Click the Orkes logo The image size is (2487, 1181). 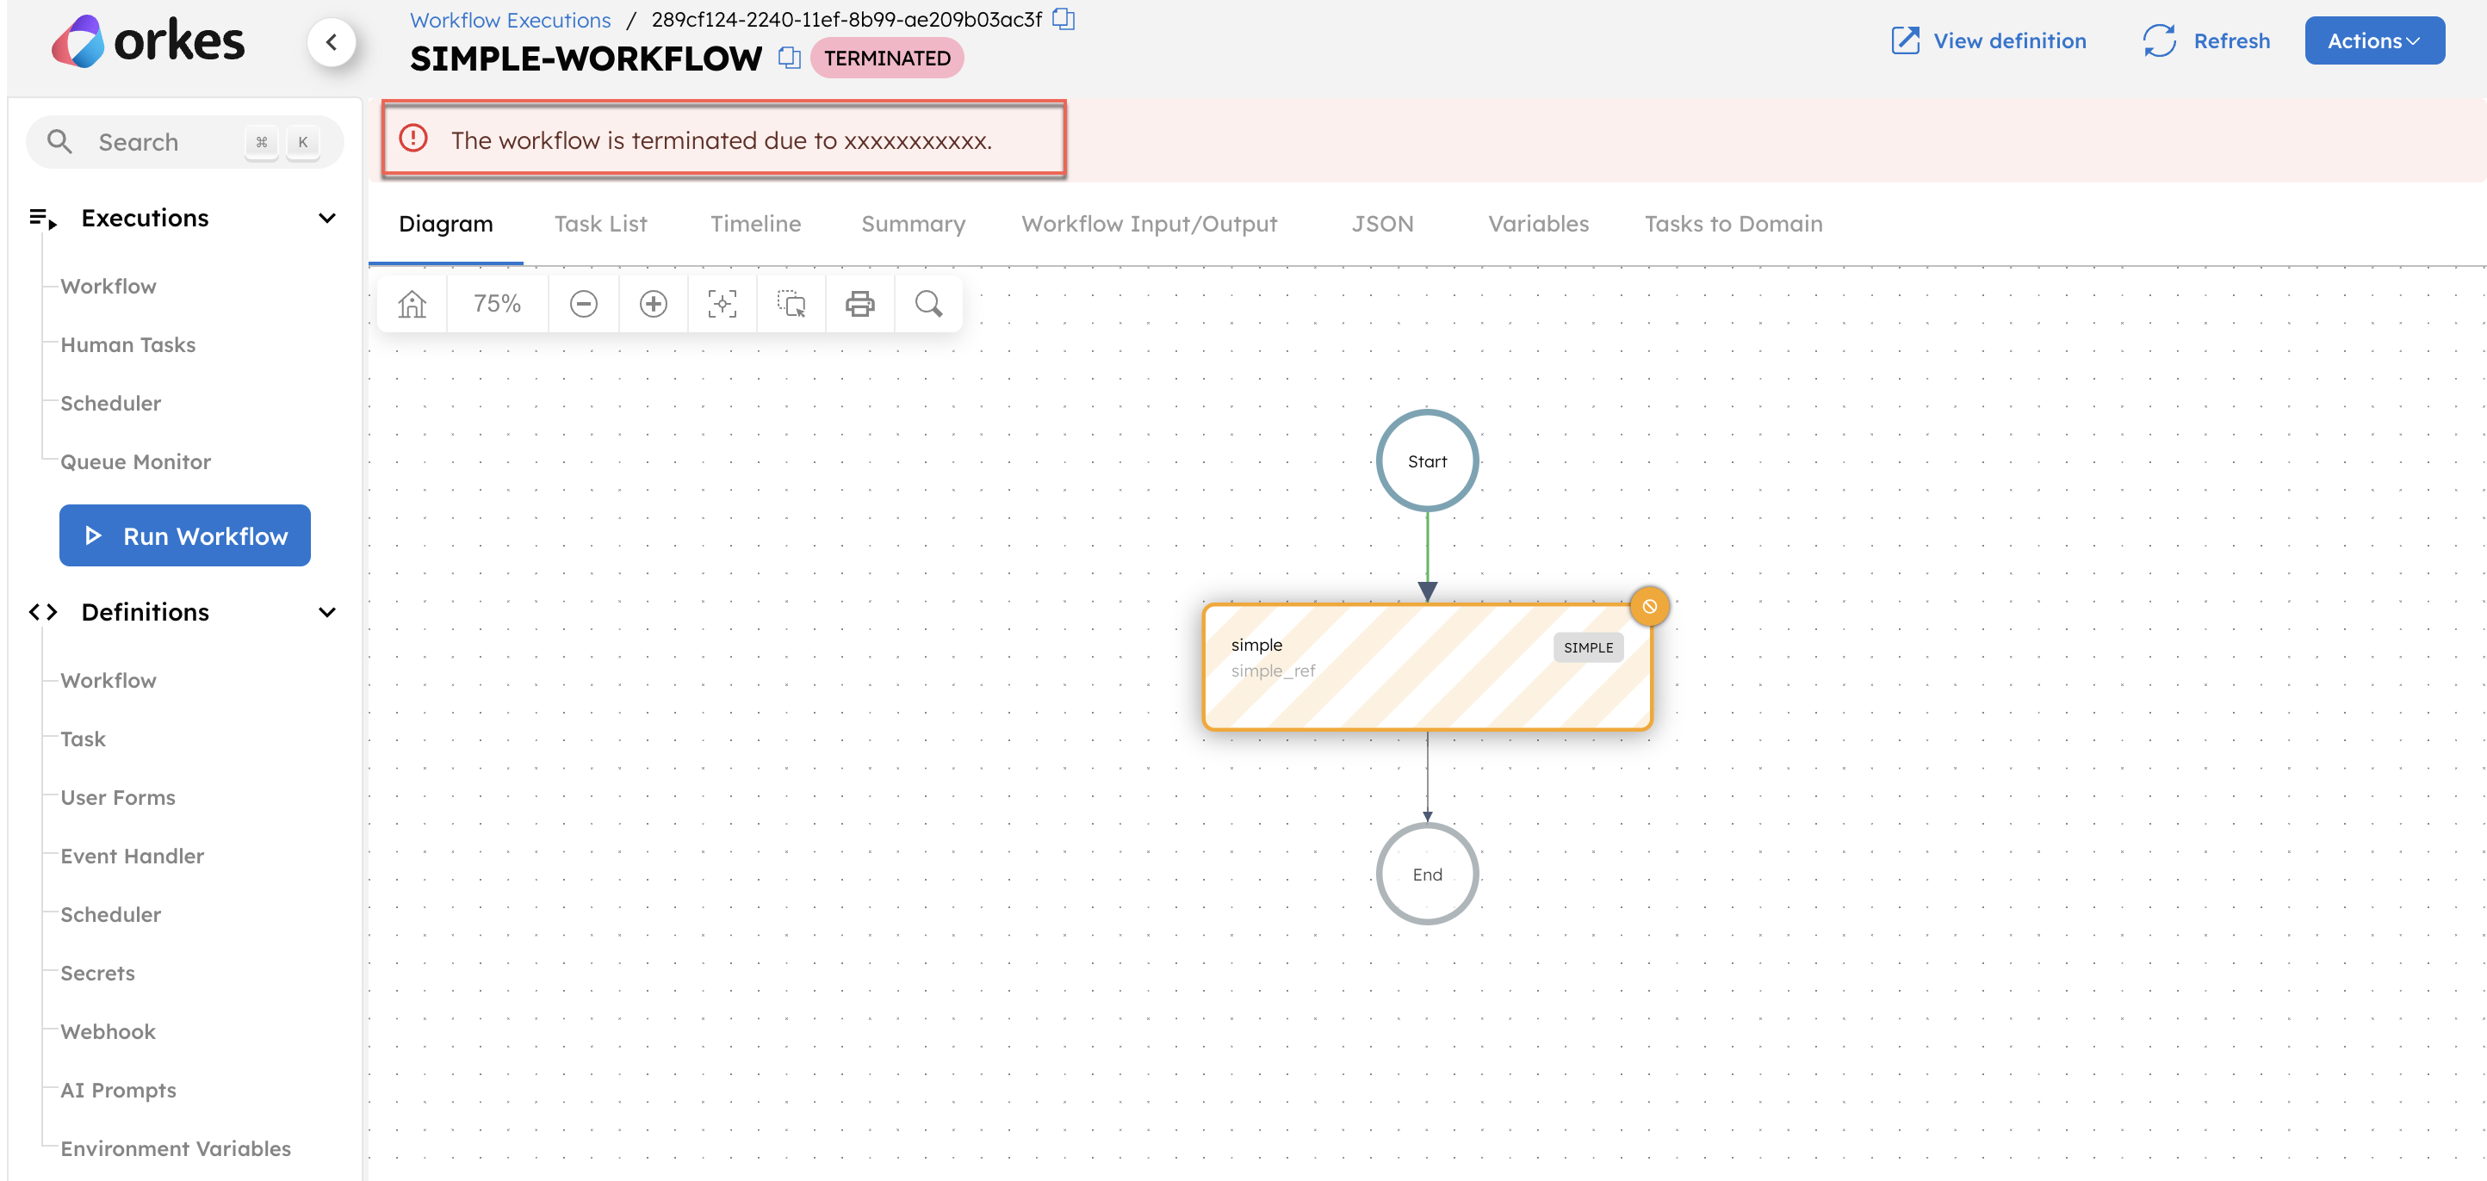tap(148, 41)
